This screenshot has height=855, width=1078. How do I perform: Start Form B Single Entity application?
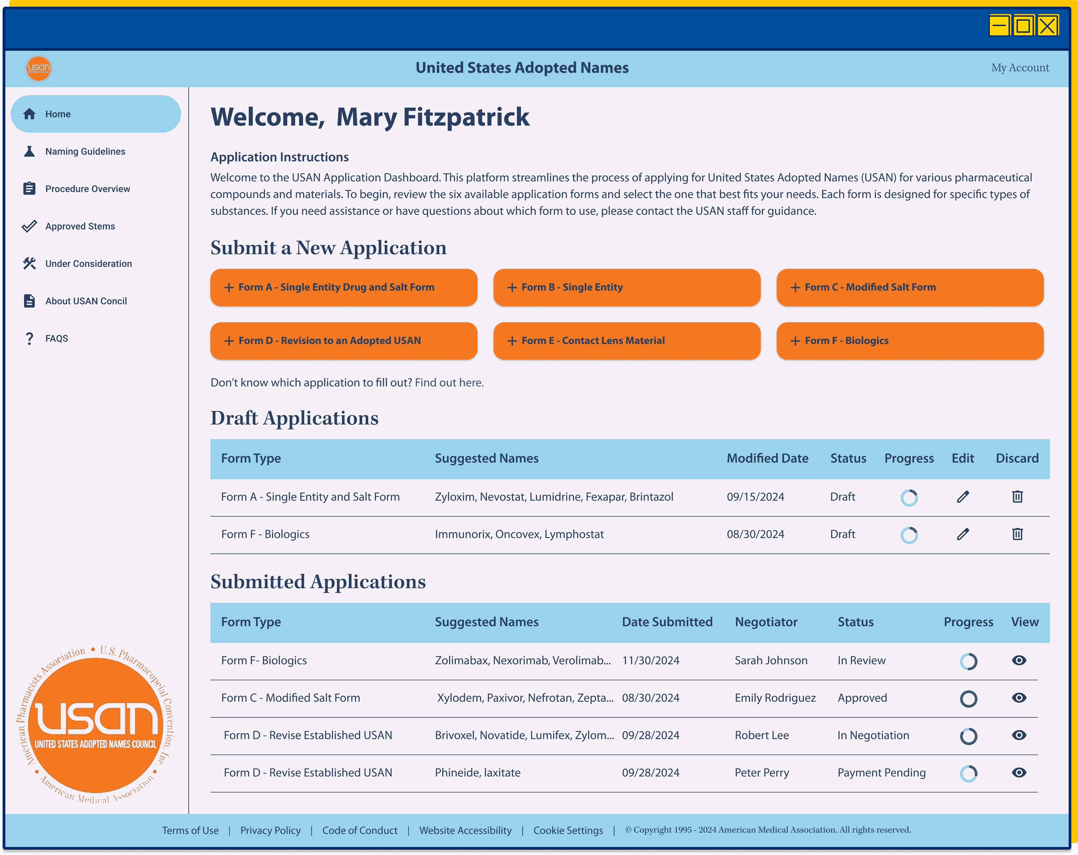pyautogui.click(x=627, y=288)
